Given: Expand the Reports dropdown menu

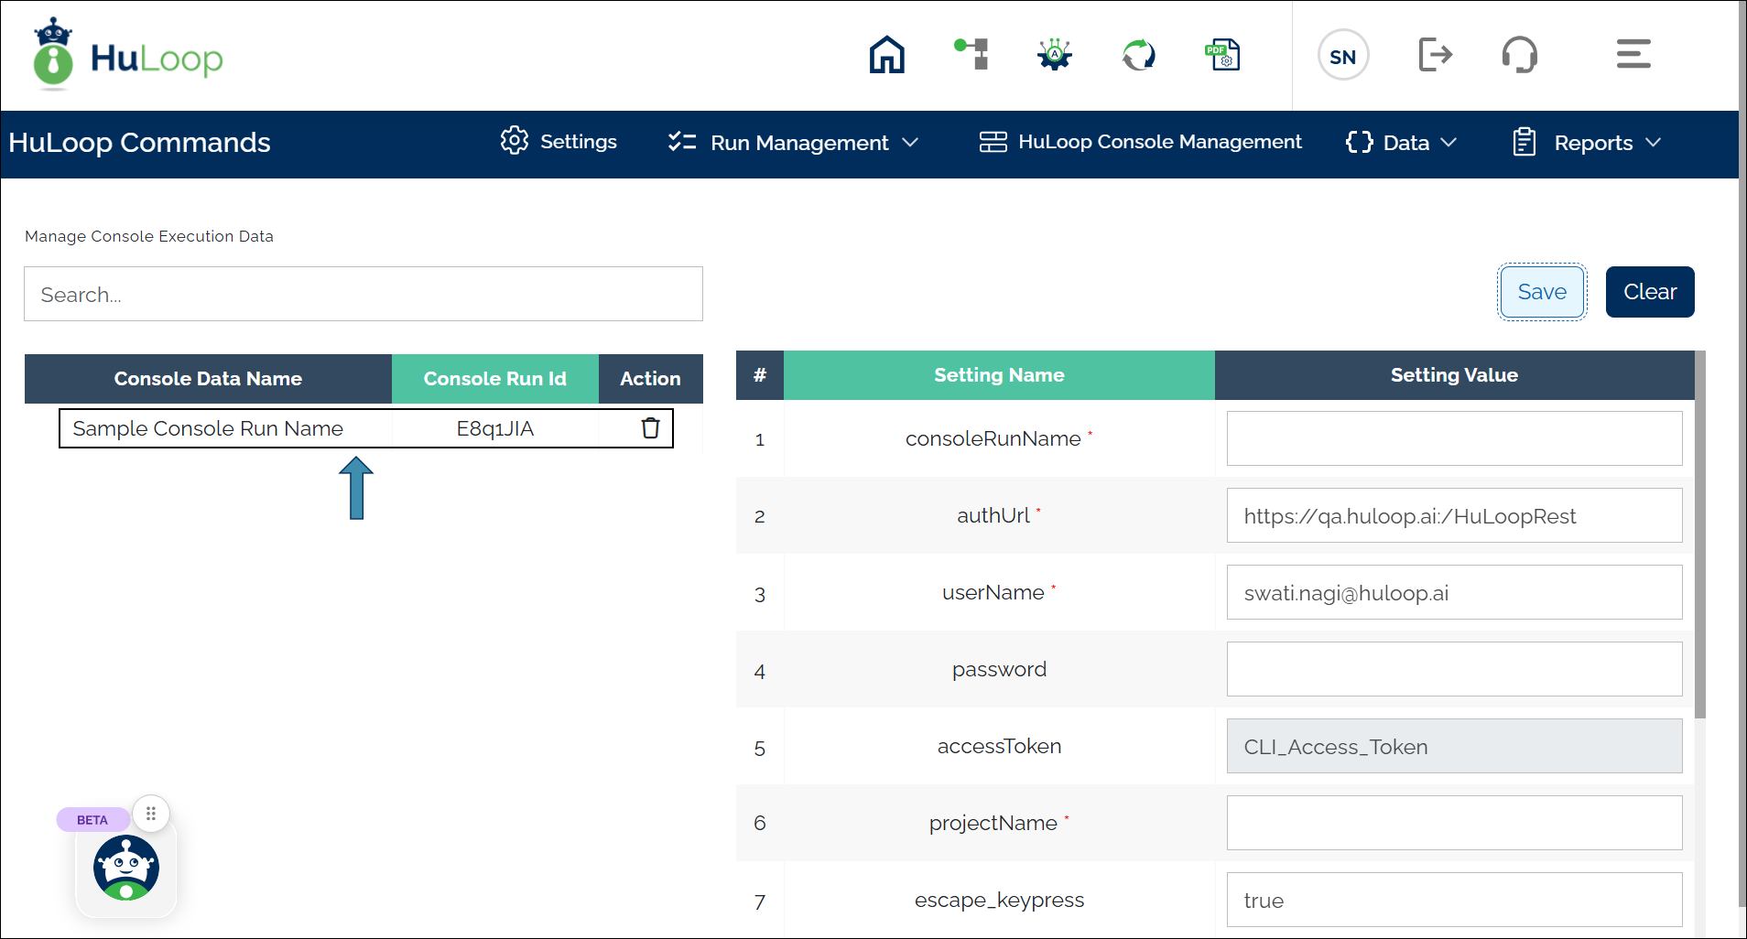Looking at the screenshot, I should tap(1587, 143).
